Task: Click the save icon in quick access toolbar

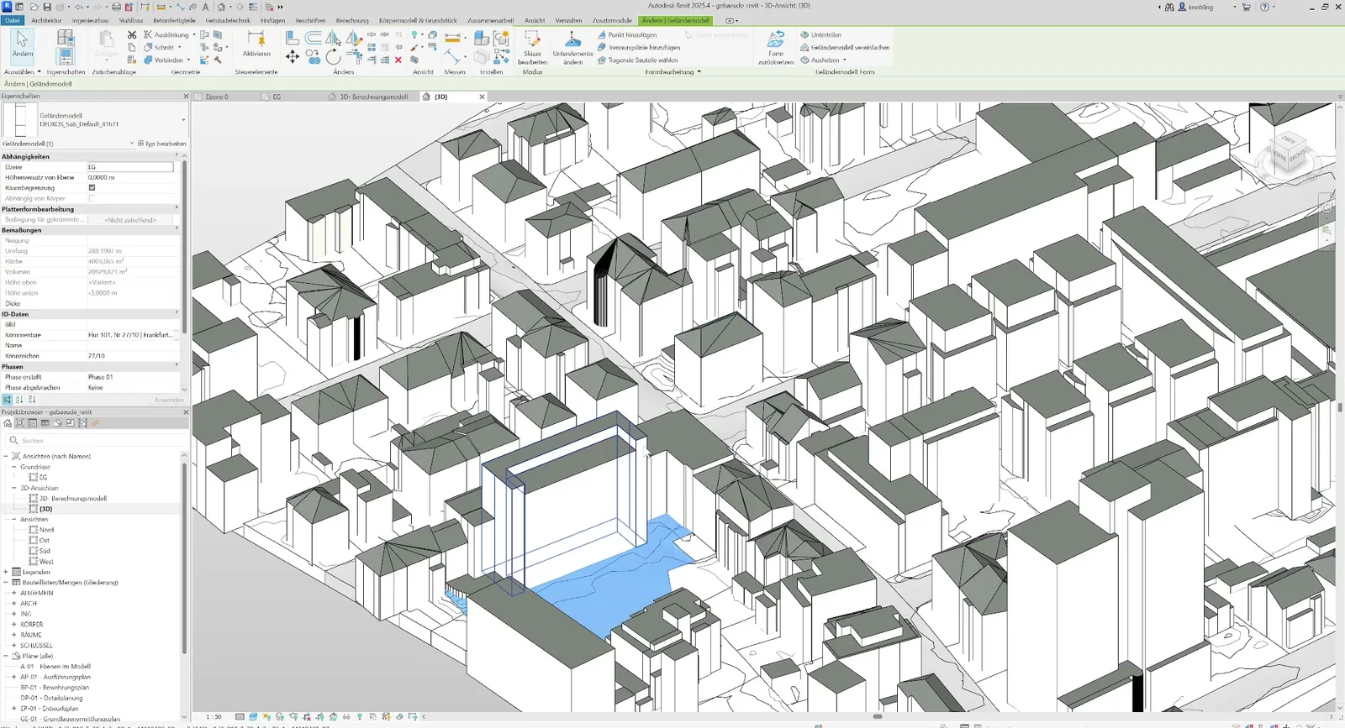Action: click(x=47, y=7)
